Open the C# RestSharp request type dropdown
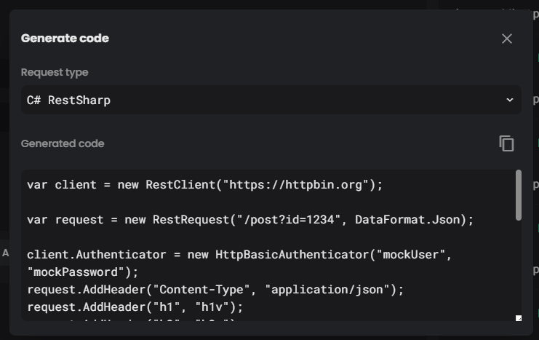The image size is (539, 340). tap(271, 100)
